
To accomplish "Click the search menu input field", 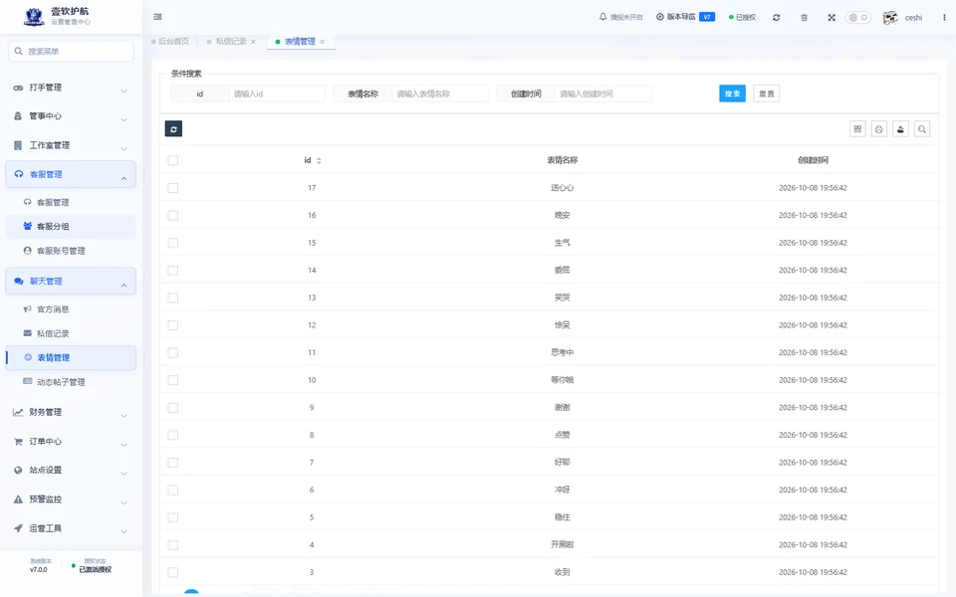I will (x=71, y=51).
